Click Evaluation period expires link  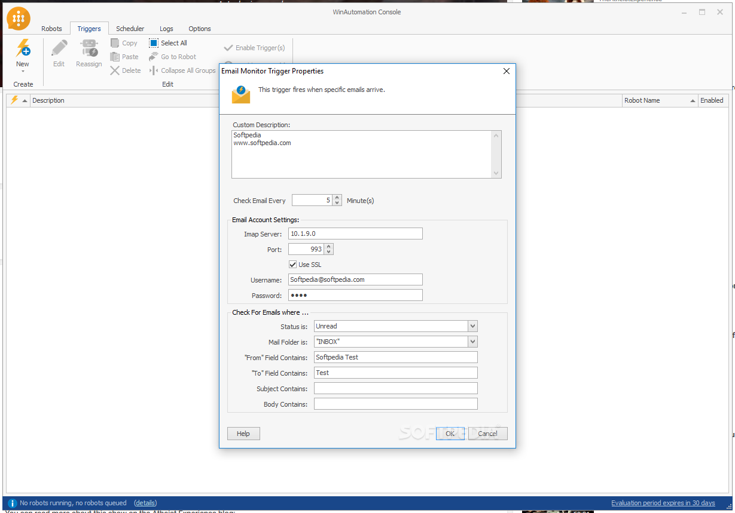(x=663, y=503)
